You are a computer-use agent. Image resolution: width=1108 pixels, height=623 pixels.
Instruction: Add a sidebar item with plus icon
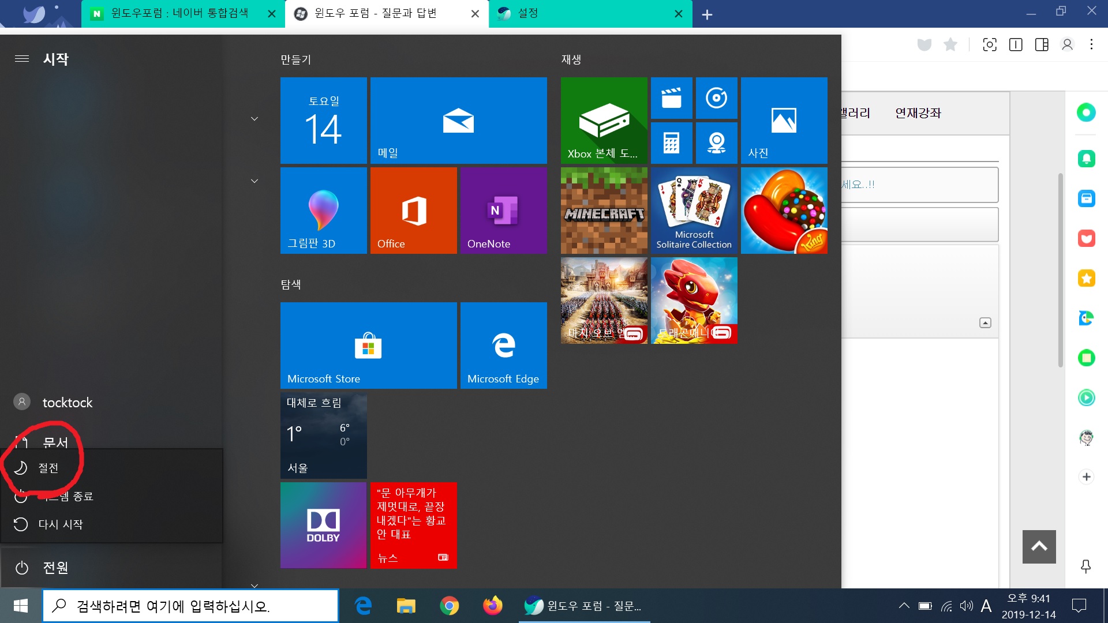point(1086,476)
